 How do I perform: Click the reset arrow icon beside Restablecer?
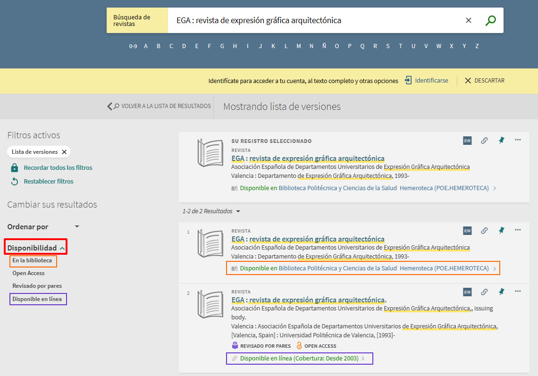pos(15,182)
